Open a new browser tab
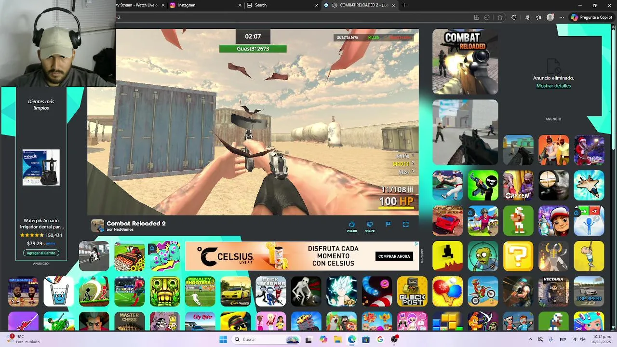The width and height of the screenshot is (617, 347). tap(404, 5)
